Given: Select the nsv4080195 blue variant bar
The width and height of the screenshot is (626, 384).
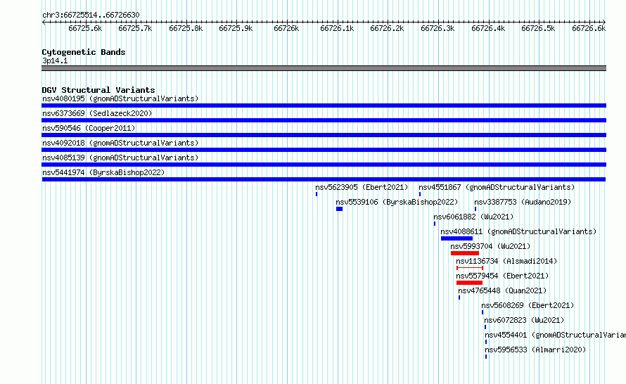Looking at the screenshot, I should (x=324, y=105).
